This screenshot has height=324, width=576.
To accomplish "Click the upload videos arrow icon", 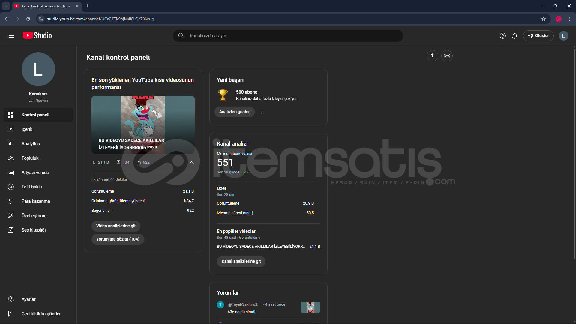I will (x=432, y=56).
